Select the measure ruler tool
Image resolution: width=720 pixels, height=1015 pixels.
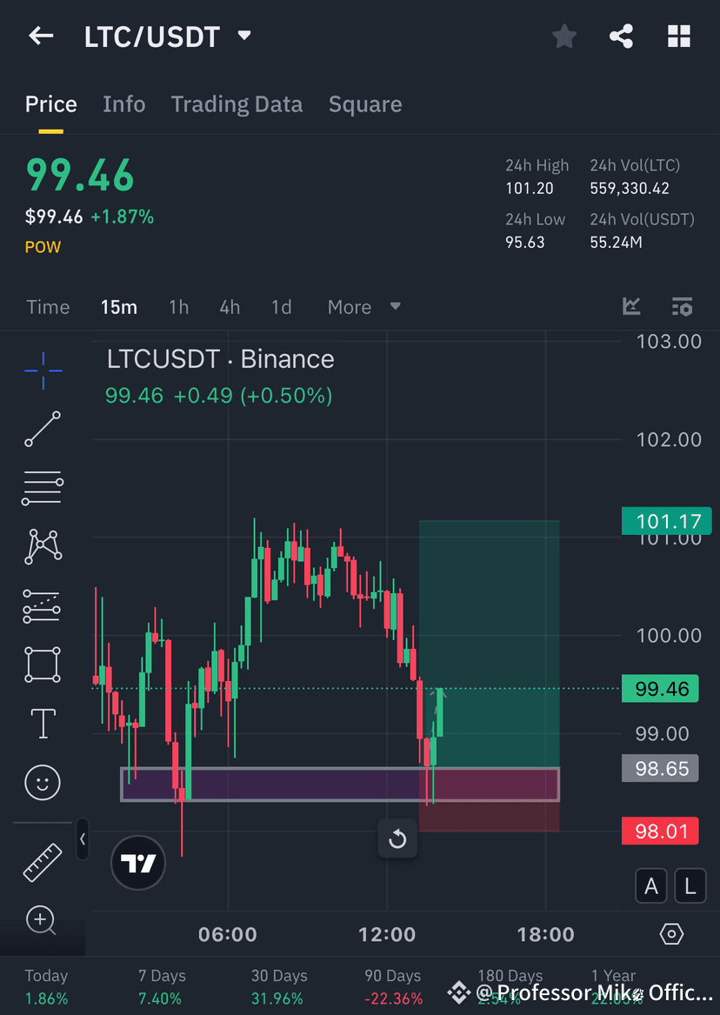click(41, 862)
